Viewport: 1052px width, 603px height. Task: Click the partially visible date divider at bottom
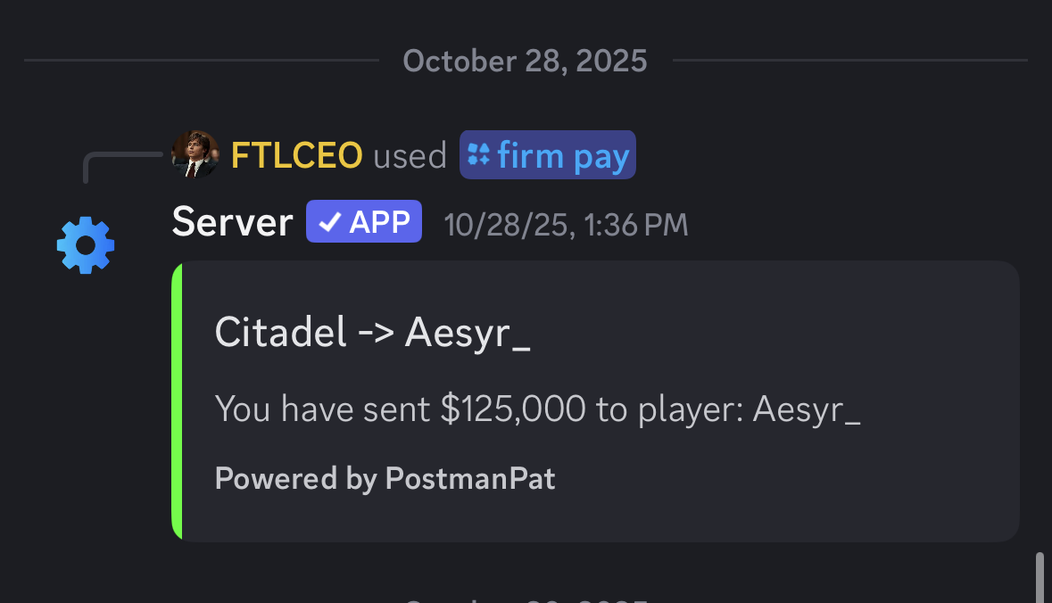click(525, 598)
